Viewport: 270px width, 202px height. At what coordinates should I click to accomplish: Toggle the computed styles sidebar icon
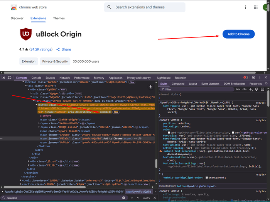coord(263,89)
